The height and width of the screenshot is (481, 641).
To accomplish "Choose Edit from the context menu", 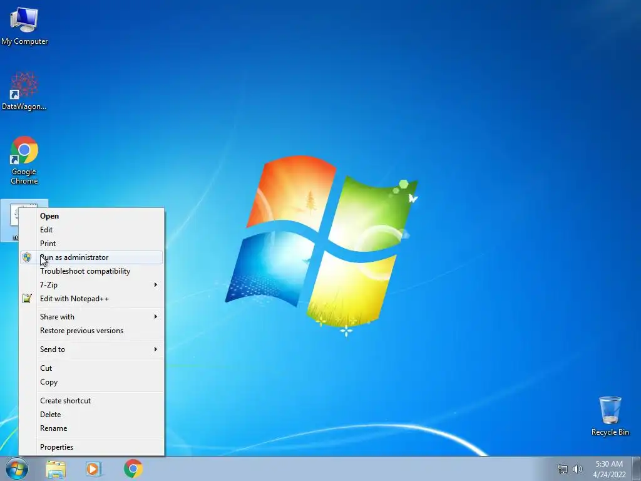I will (x=91, y=230).
